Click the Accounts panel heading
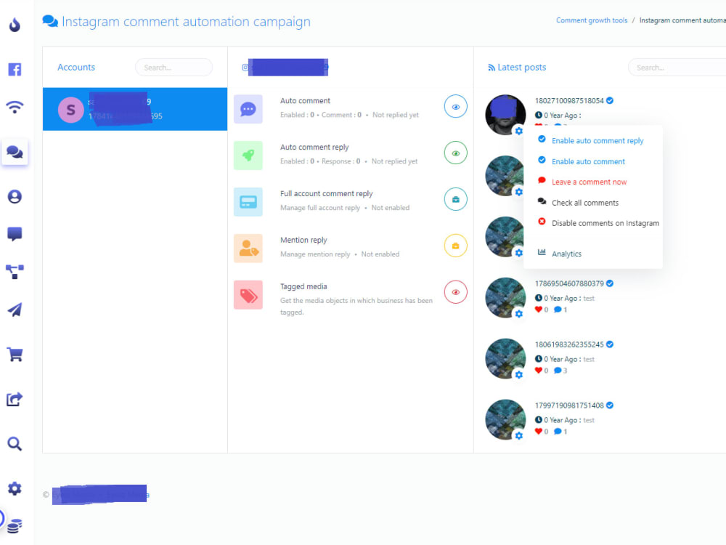 76,67
